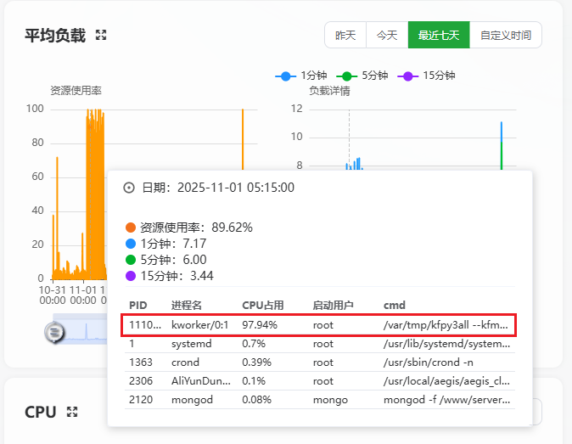The image size is (572, 444).
Task: Click the chart zoom slider handle
Action: [x=54, y=333]
